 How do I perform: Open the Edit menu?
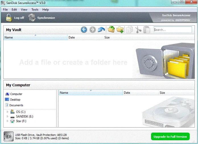(x=14, y=10)
